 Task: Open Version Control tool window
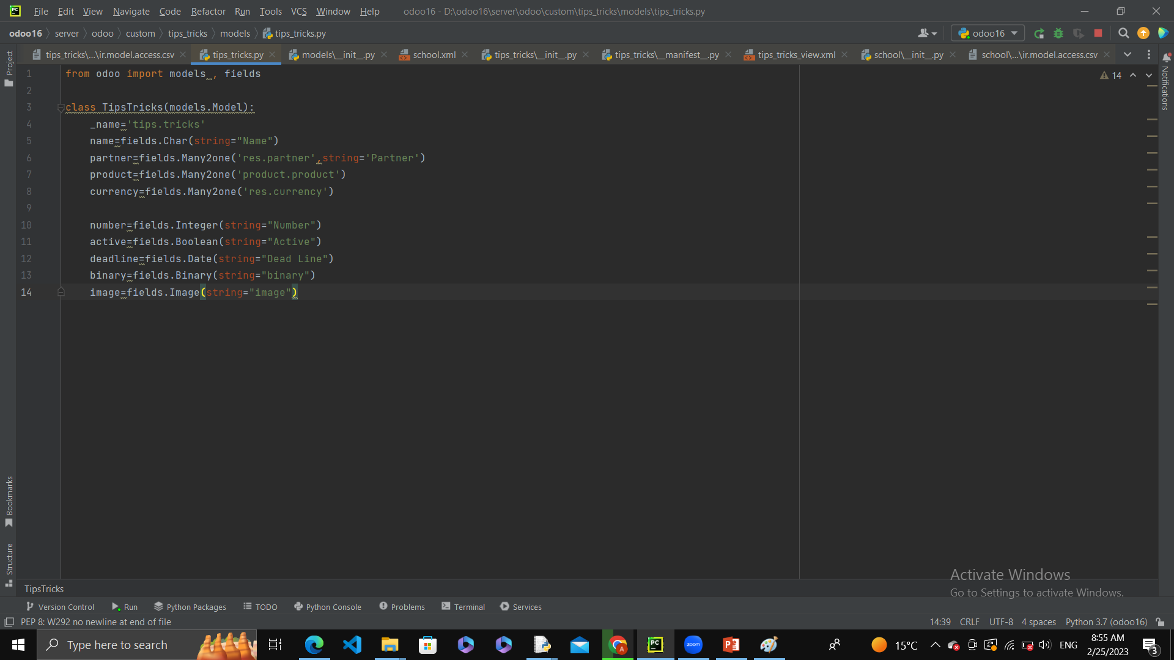tap(60, 607)
